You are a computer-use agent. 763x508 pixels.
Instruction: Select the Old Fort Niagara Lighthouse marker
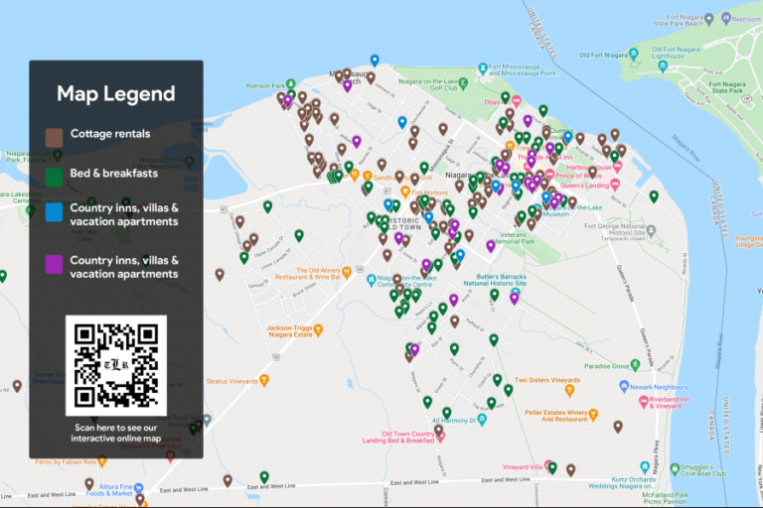coord(663,66)
